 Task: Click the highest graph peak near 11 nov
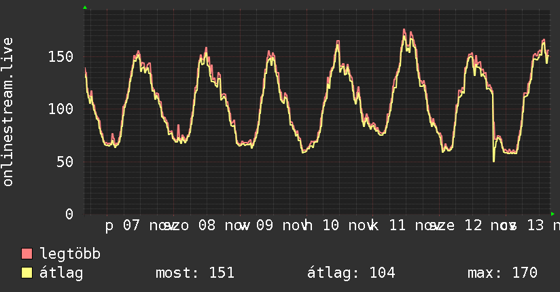coord(404,30)
